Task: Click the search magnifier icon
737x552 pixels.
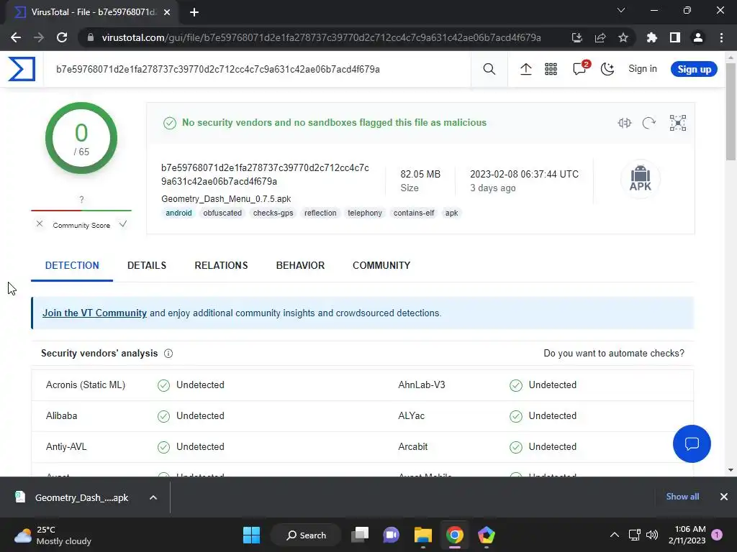Action: point(489,70)
